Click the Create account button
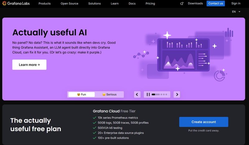 tap(204, 122)
